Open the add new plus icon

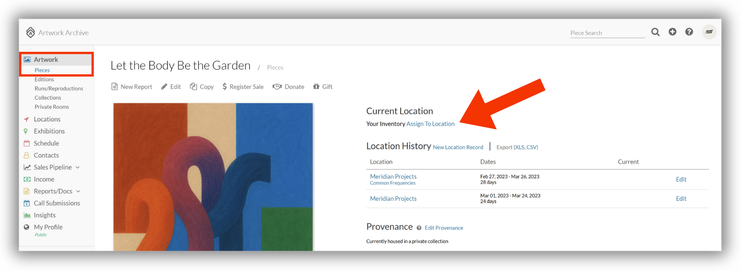(672, 32)
